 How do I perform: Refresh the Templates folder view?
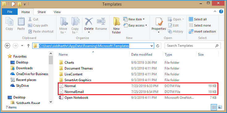(x=158, y=46)
